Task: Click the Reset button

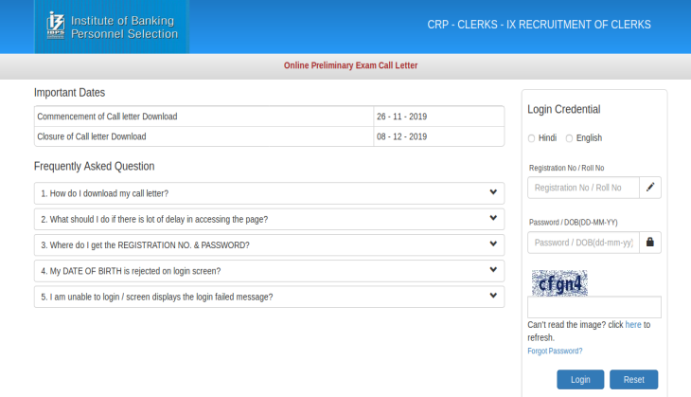Action: pos(633,379)
